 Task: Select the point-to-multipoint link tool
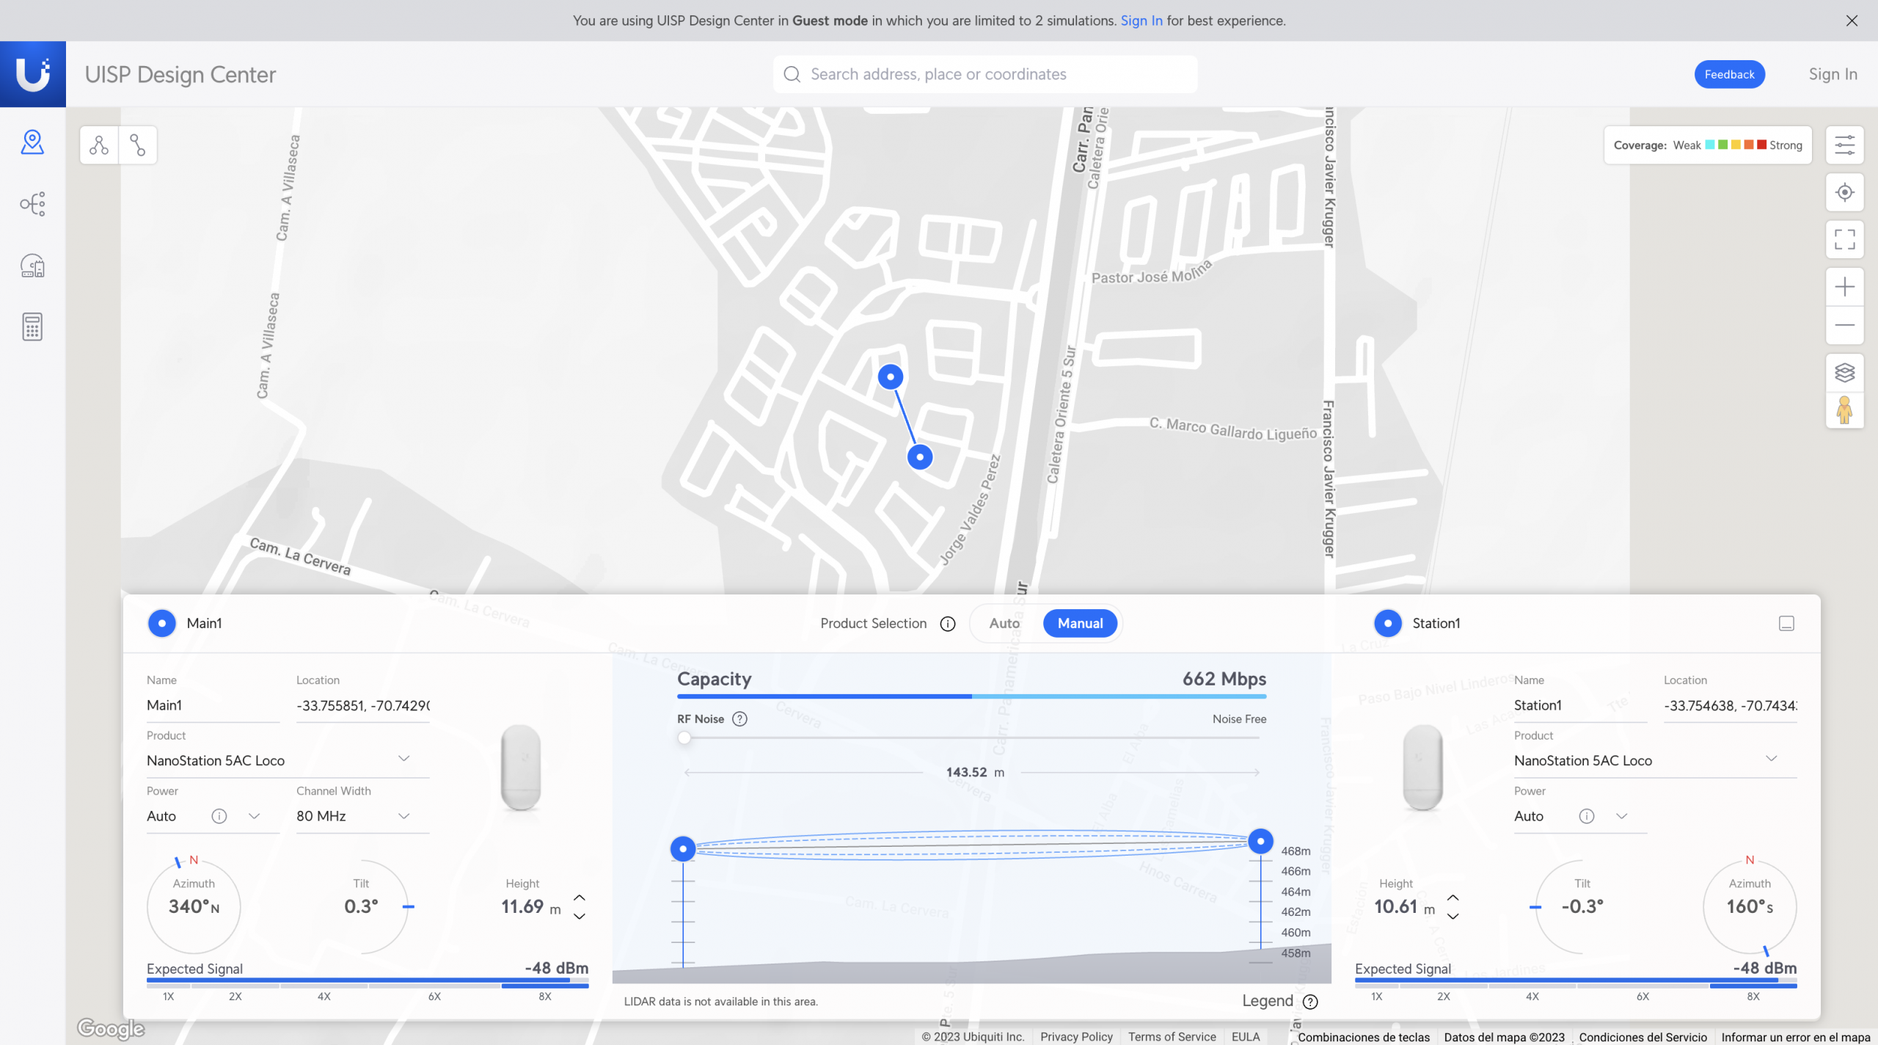coord(99,145)
